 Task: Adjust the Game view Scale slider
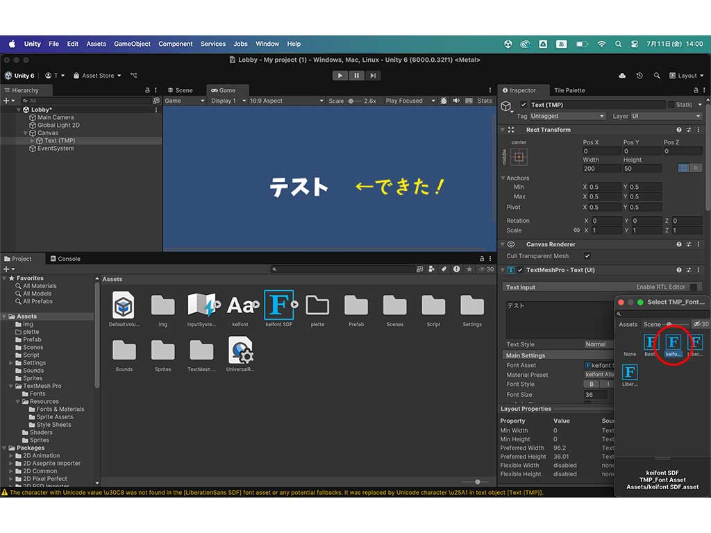[353, 101]
